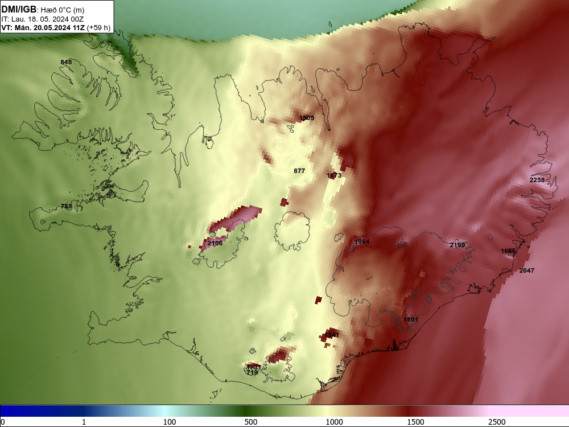Click the 1964 height label

362,241
